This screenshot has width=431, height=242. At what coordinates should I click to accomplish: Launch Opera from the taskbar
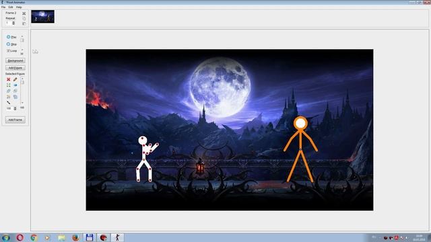point(20,237)
